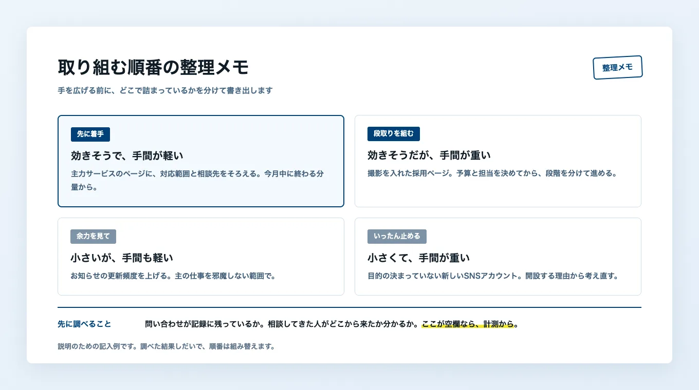Select the 段取りを組む tag
Screen dimensions: 699x390
click(394, 133)
